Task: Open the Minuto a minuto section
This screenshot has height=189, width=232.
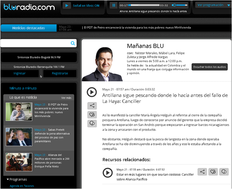Action: (x=23, y=88)
